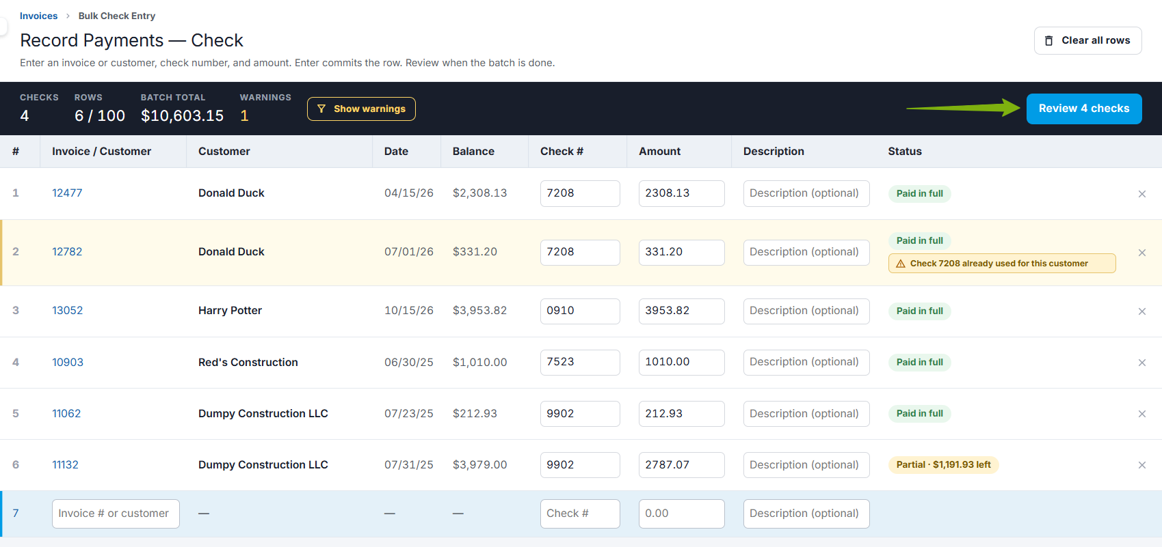Edit amount 212.93 in row 5
This screenshot has width=1162, height=547.
point(681,414)
